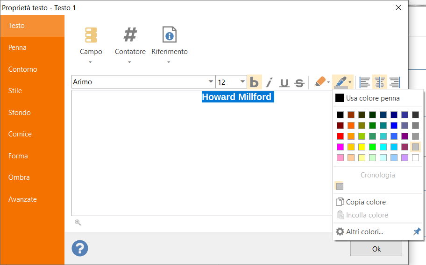Align text to the right
This screenshot has width=426, height=265.
click(x=395, y=82)
